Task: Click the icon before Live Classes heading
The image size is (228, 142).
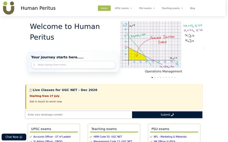Action: (x=30, y=90)
